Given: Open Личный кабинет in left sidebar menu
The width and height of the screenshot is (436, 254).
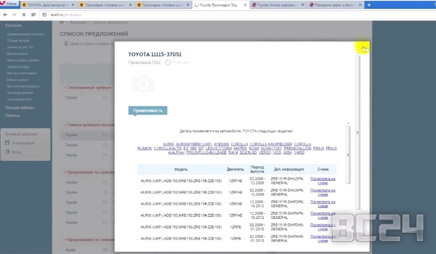Looking at the screenshot, I should pyautogui.click(x=19, y=107).
